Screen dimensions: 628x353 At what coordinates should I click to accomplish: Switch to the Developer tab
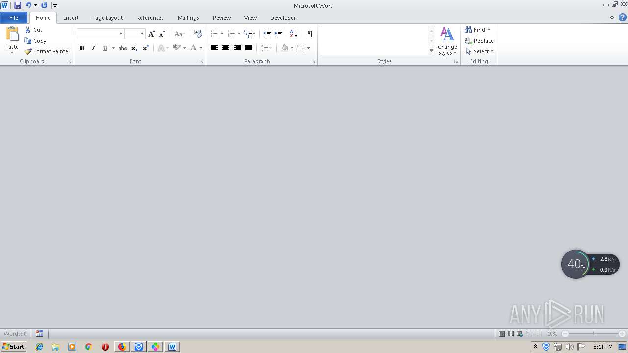click(x=283, y=18)
